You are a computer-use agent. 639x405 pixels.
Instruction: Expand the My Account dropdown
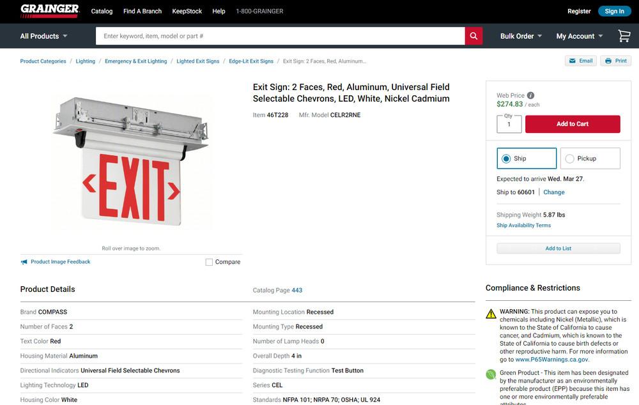pyautogui.click(x=579, y=36)
